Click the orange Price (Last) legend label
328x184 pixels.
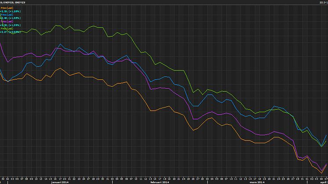tap(7, 8)
